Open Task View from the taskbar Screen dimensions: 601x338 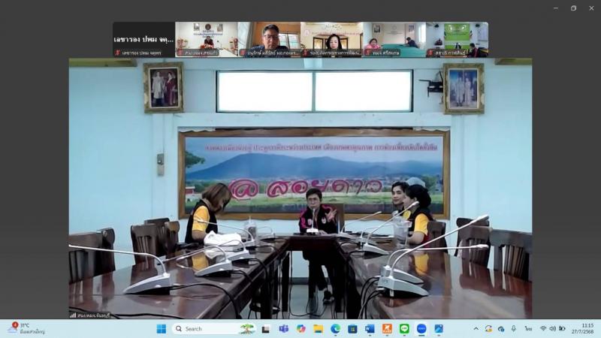tap(266, 329)
